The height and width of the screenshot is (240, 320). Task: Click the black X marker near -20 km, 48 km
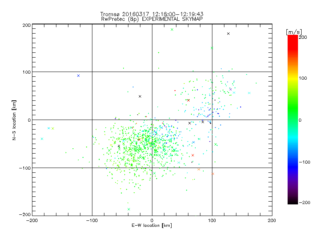click(x=140, y=96)
